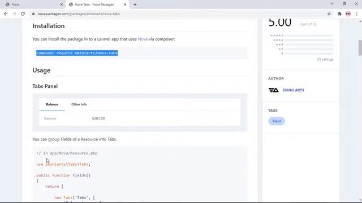
Task: Select the Other Info tab in the preview
Action: tap(79, 104)
